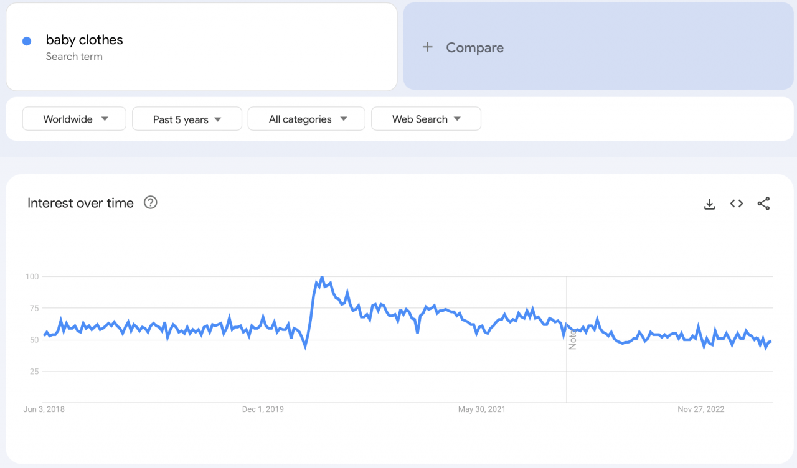Click the May 30, 2021 axis label
The image size is (797, 468).
coord(481,409)
